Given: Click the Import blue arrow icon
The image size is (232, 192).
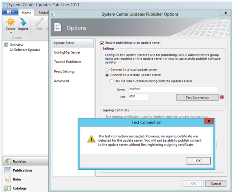Looking at the screenshot, I should click(x=23, y=22).
